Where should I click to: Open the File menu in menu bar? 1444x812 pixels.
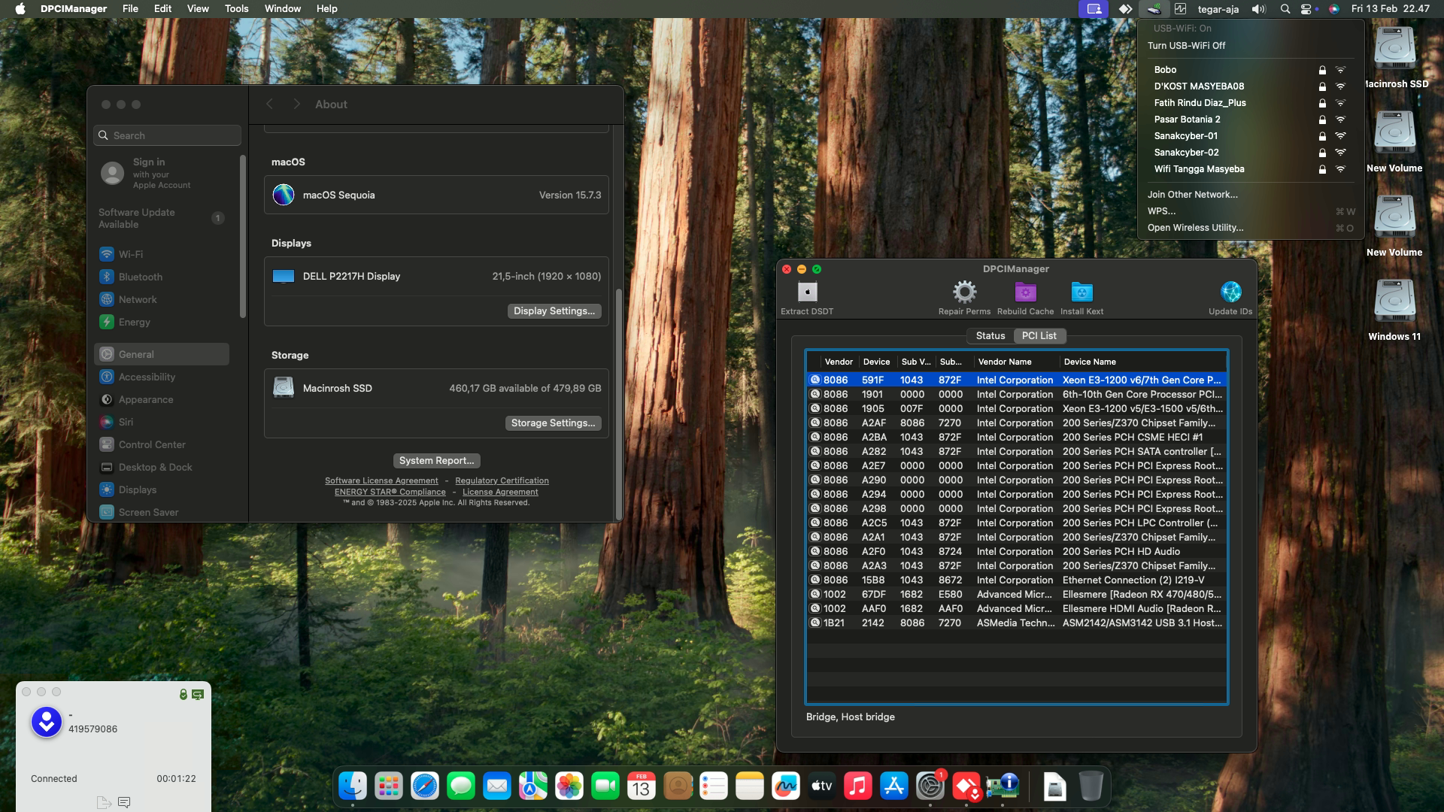pos(130,9)
